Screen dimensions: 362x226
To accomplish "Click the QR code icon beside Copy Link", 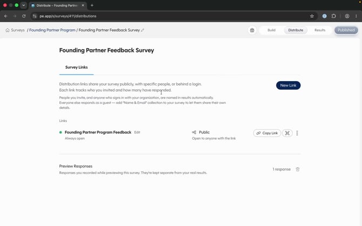I will (x=287, y=133).
